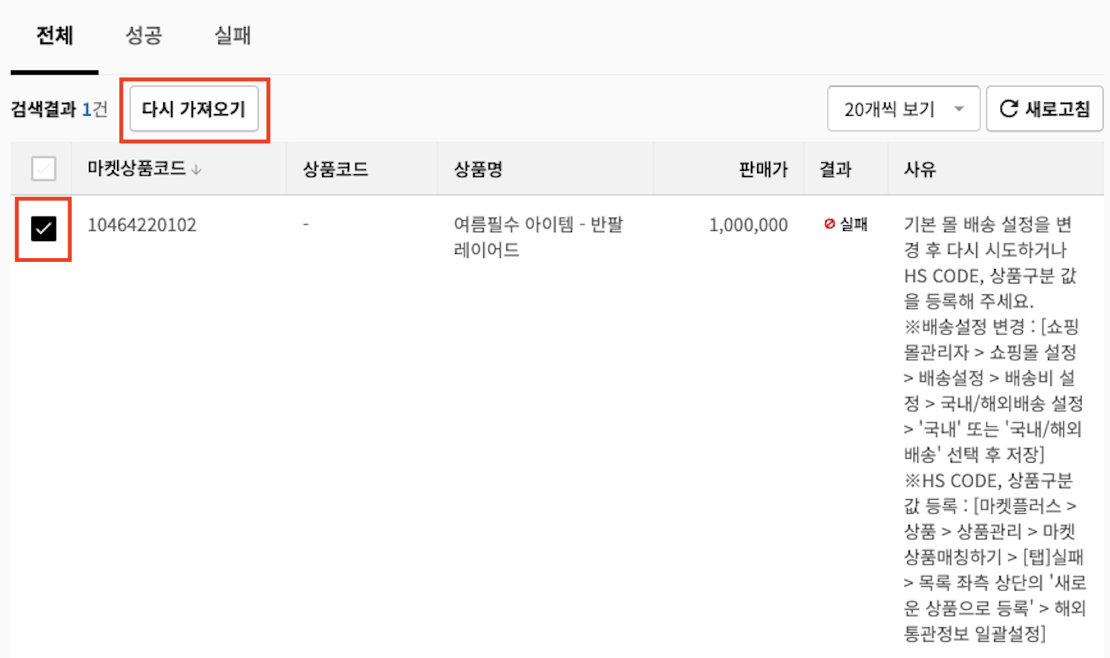
Task: Click product name 여름필수 아이템 - 반팔 레이어드
Action: tap(538, 237)
